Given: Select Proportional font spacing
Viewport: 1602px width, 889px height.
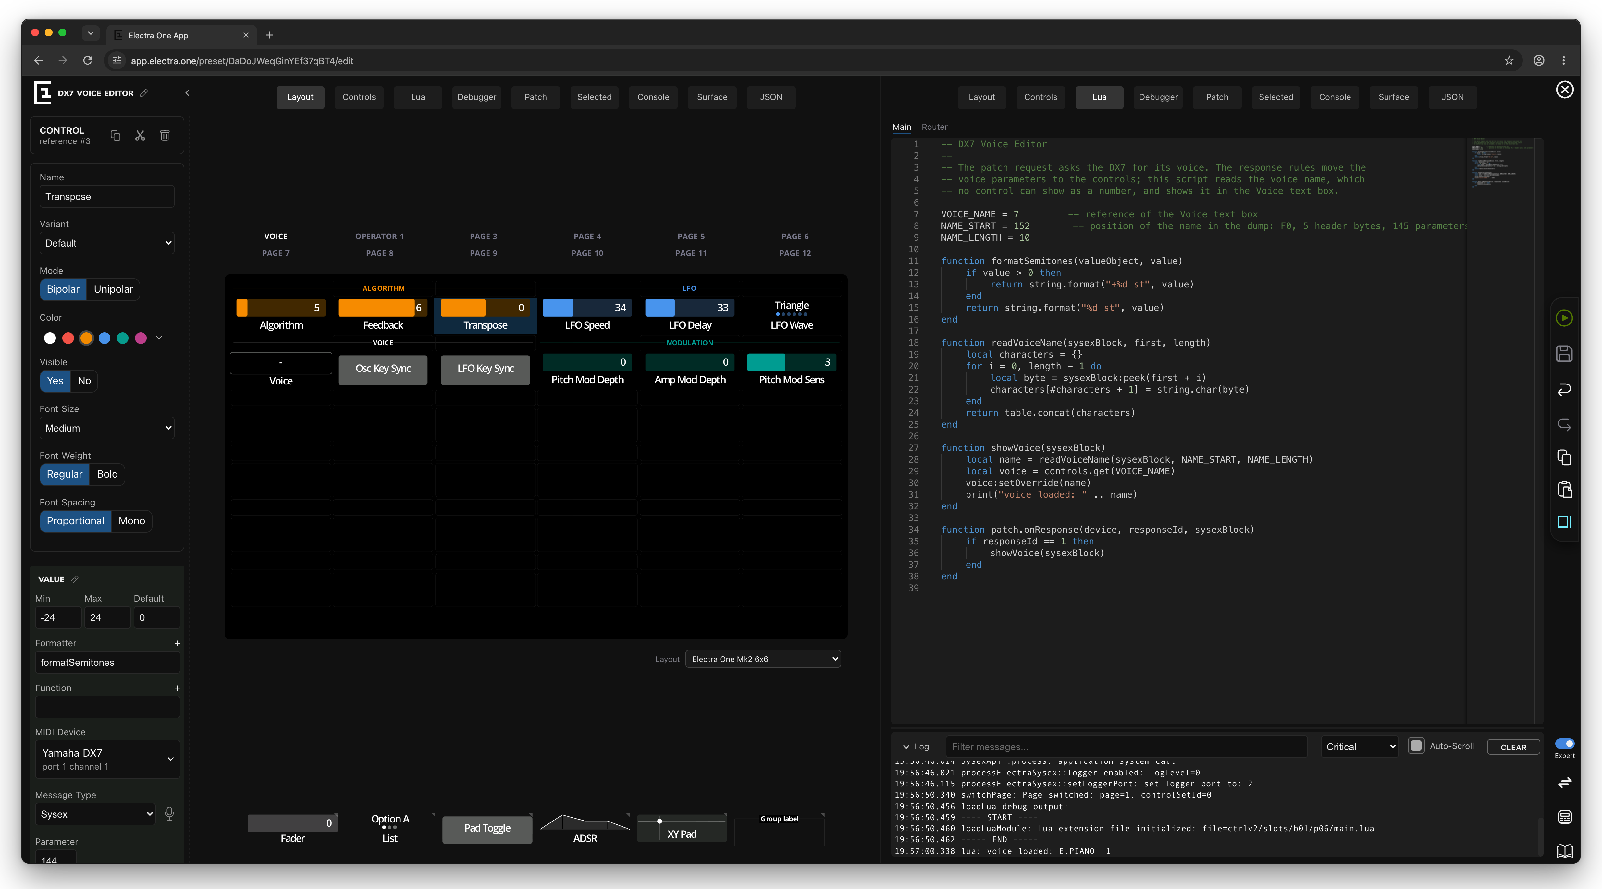Looking at the screenshot, I should (x=75, y=520).
